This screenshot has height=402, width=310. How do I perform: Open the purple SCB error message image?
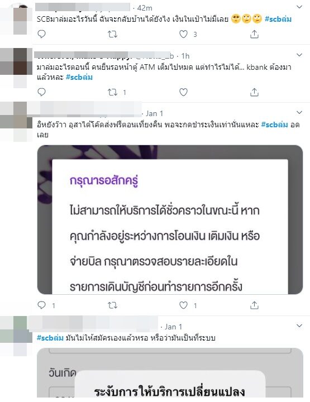[x=170, y=220]
